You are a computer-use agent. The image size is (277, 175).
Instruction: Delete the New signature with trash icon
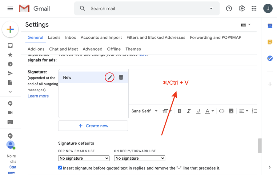pos(121,78)
